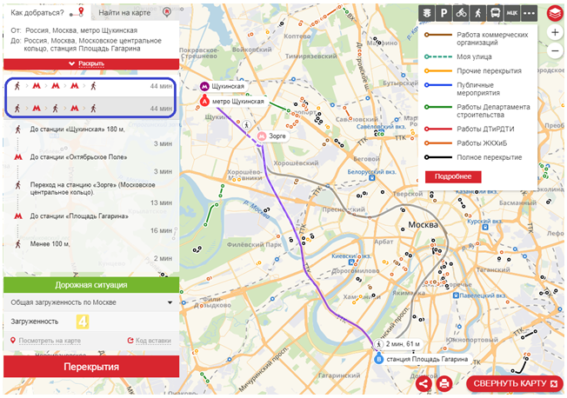The height and width of the screenshot is (398, 567).
Task: Click traffic level 4 yellow indicator
Action: 83,322
